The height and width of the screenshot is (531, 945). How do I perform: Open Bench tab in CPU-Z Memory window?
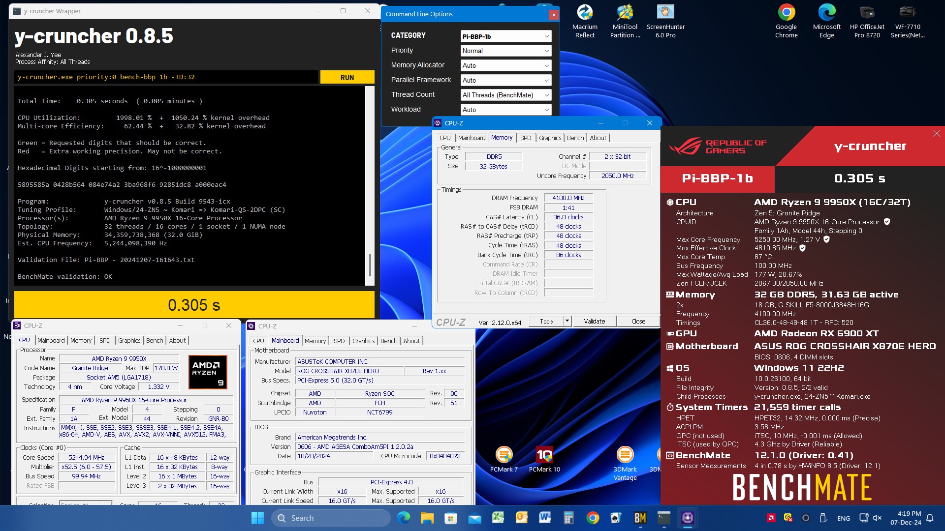click(x=575, y=138)
